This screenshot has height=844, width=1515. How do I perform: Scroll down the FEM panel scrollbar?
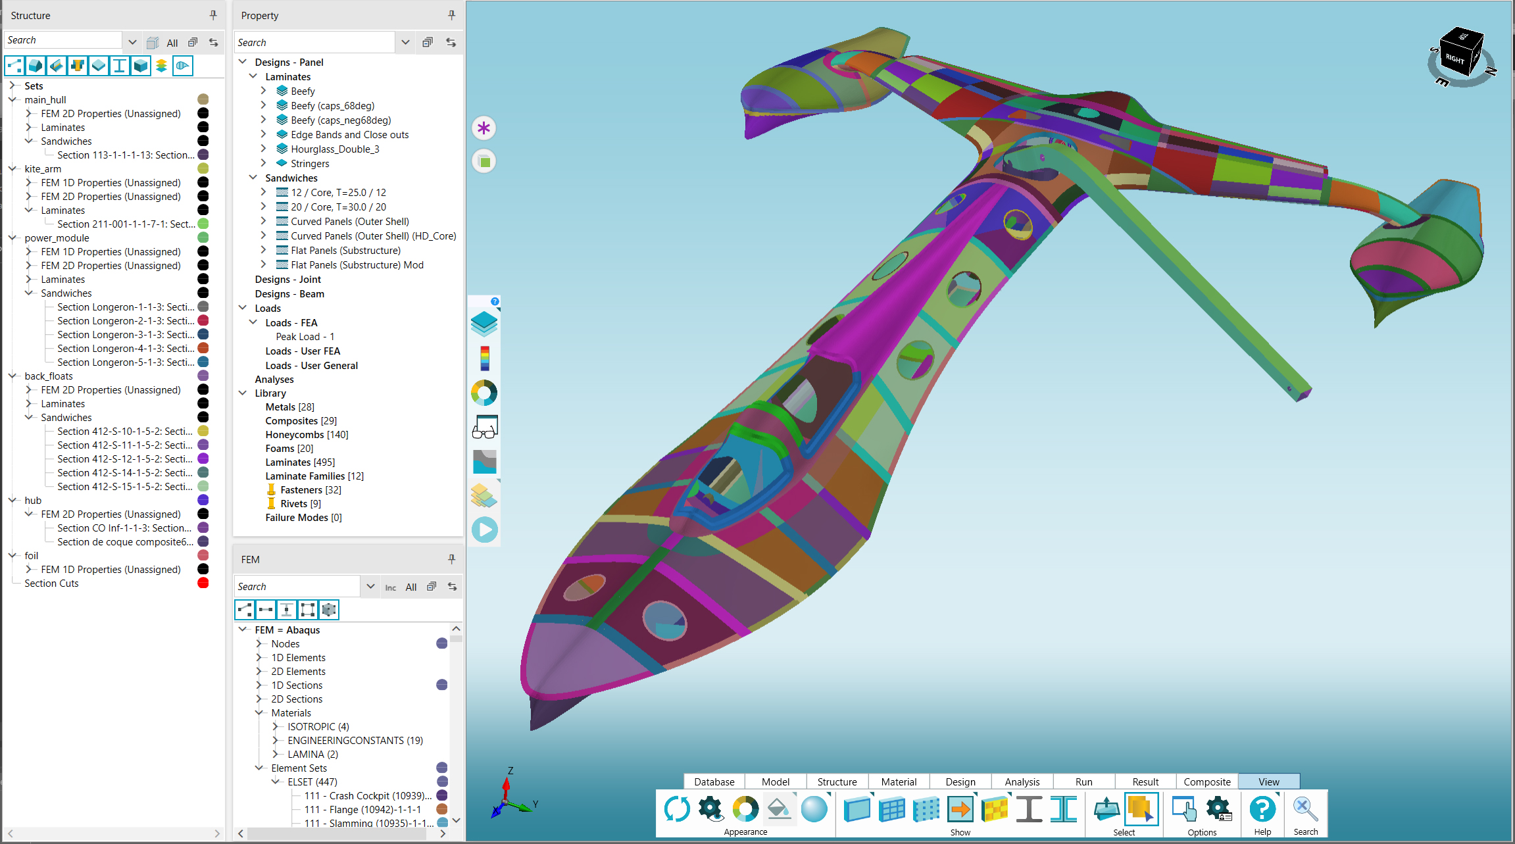point(456,830)
